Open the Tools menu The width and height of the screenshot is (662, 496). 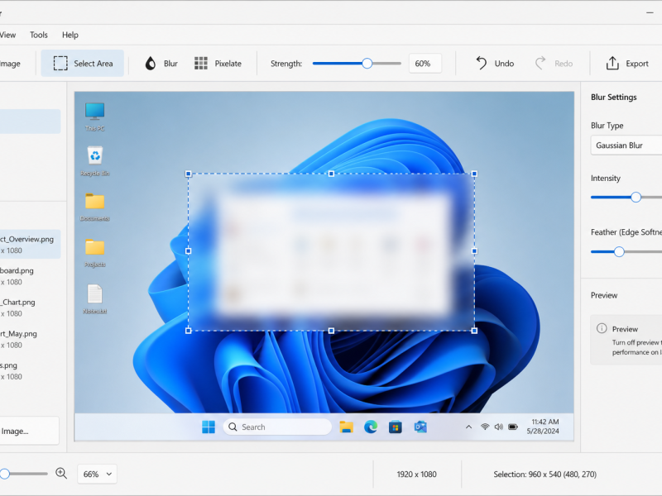[38, 35]
